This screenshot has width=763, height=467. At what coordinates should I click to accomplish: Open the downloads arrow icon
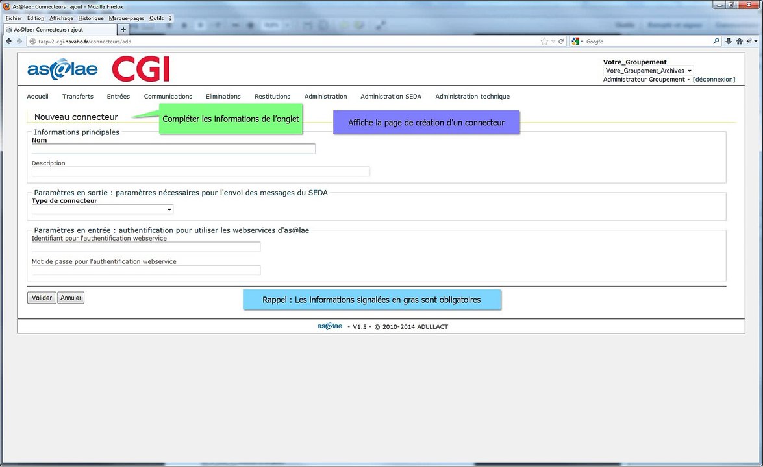(x=729, y=42)
